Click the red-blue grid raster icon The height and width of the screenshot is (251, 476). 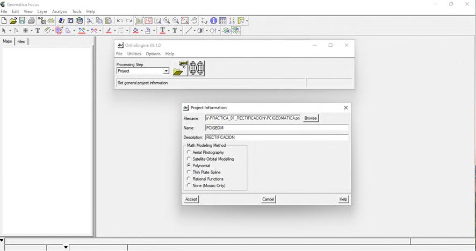59,31
